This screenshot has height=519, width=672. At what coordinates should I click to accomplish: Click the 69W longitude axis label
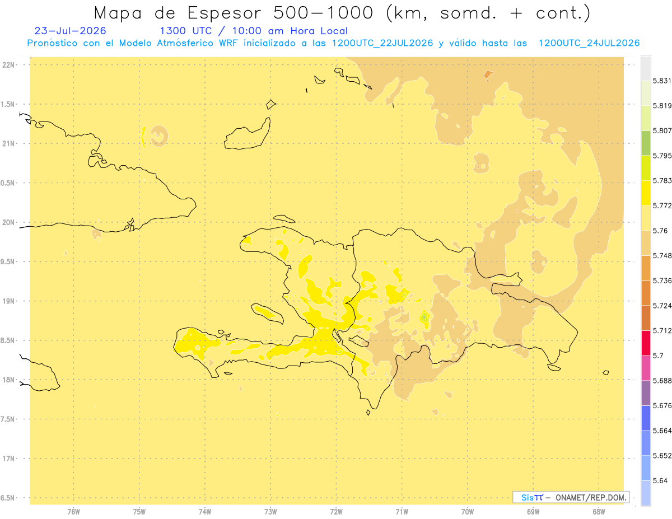[x=533, y=512]
